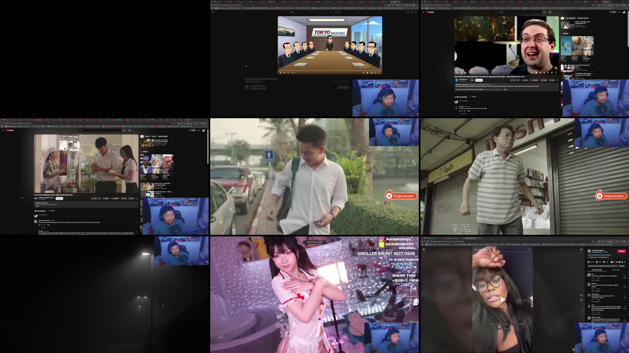Toggle autoplay switch in Star Wars reaction player

pos(532,73)
